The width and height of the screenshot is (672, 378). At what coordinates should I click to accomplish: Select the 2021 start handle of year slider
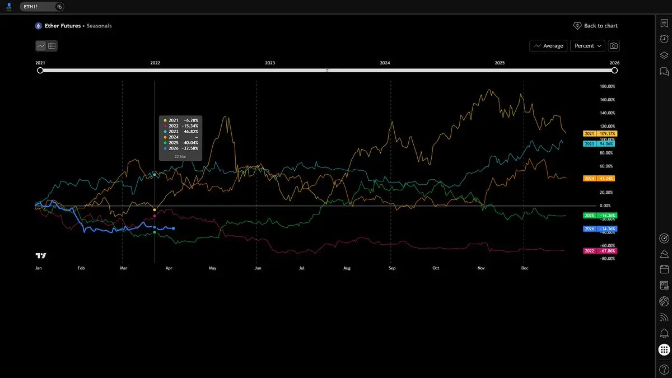(40, 71)
